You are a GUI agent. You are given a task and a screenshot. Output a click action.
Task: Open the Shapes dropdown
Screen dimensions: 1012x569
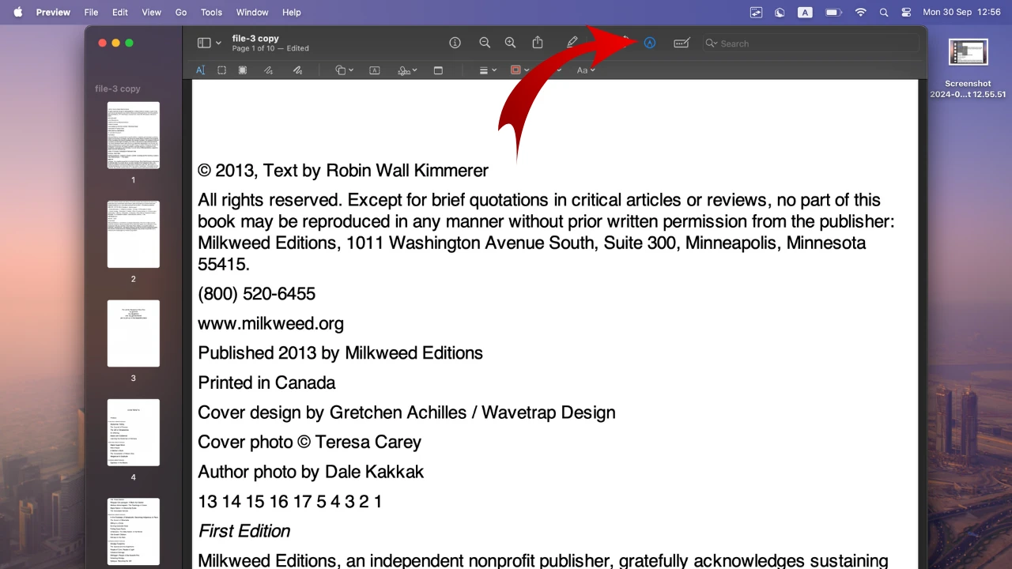pos(344,70)
